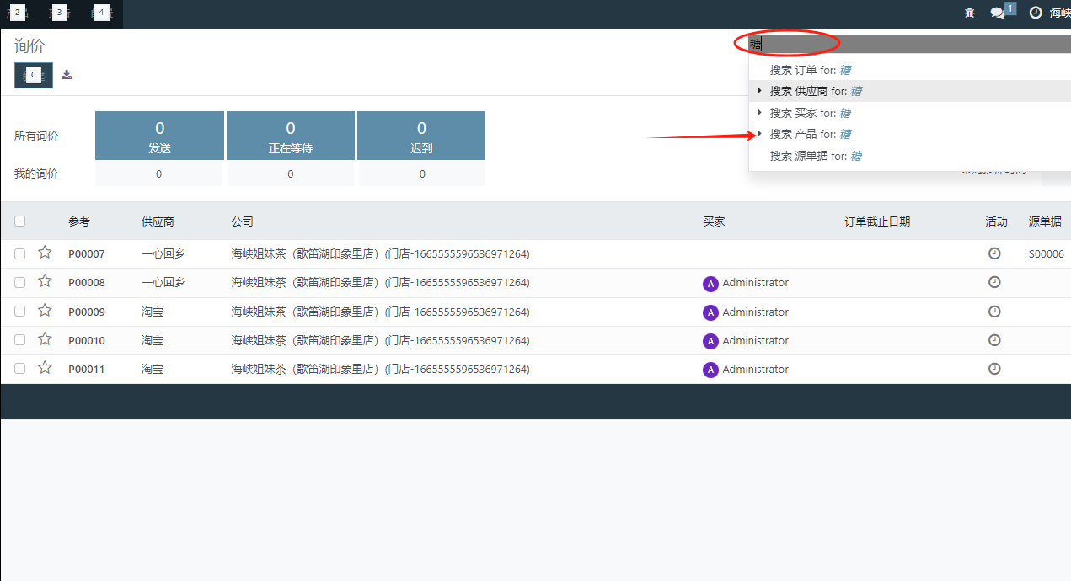
Task: Mark P00009 with the star icon
Action: pyautogui.click(x=45, y=311)
